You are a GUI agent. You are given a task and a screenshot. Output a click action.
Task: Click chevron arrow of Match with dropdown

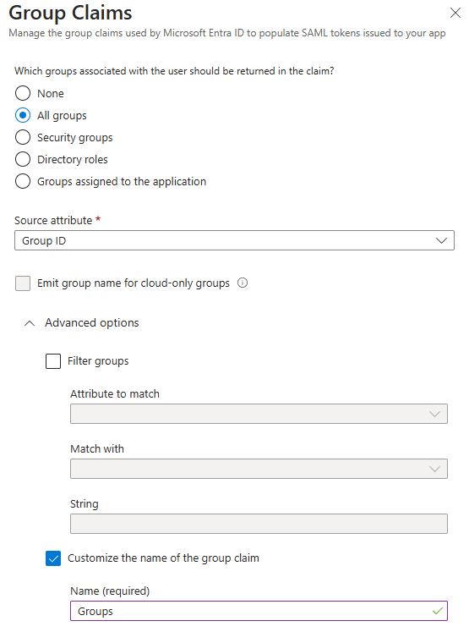(434, 469)
